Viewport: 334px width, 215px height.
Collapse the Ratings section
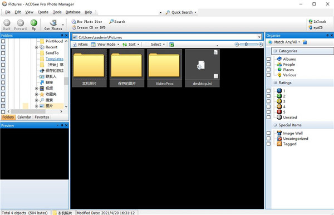(275, 82)
